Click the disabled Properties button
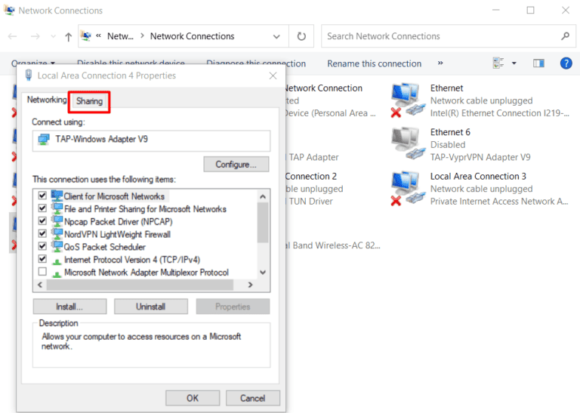Image resolution: width=580 pixels, height=413 pixels. point(233,307)
